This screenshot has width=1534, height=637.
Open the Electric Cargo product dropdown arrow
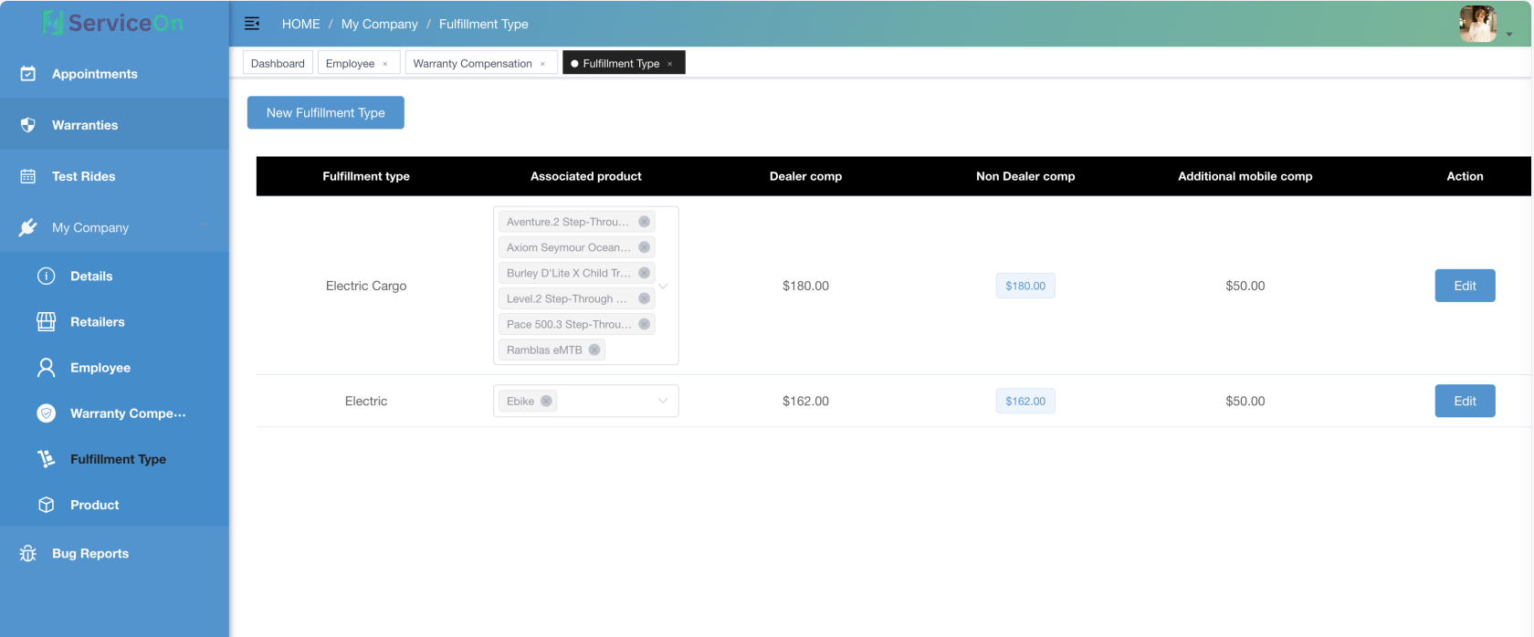(x=664, y=286)
